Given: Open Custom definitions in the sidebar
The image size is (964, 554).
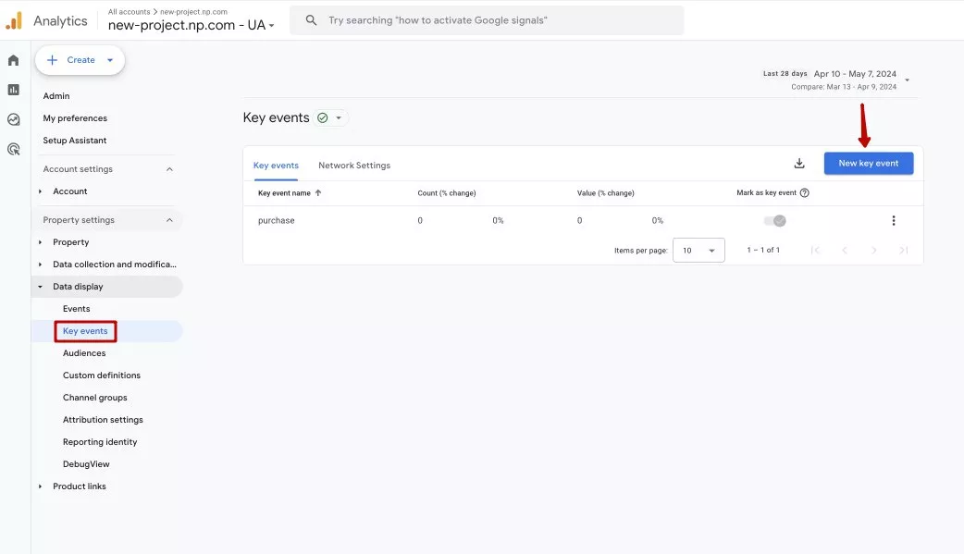Looking at the screenshot, I should coord(102,375).
